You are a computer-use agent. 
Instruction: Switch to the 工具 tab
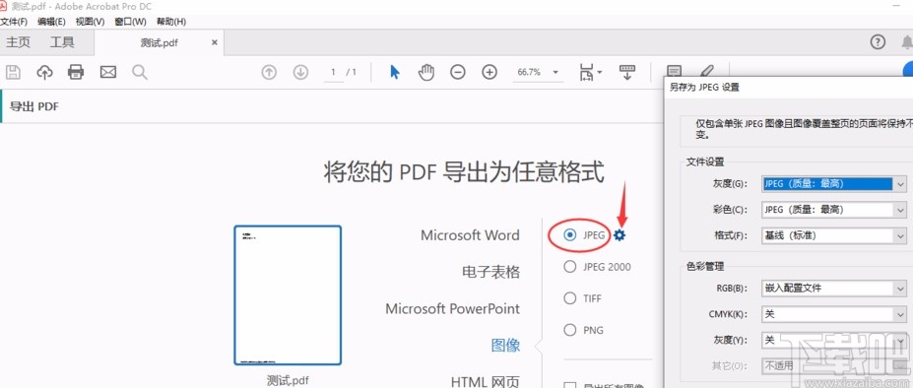(x=62, y=42)
